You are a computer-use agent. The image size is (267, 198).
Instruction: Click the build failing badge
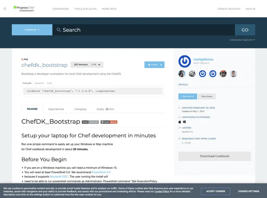point(109,122)
